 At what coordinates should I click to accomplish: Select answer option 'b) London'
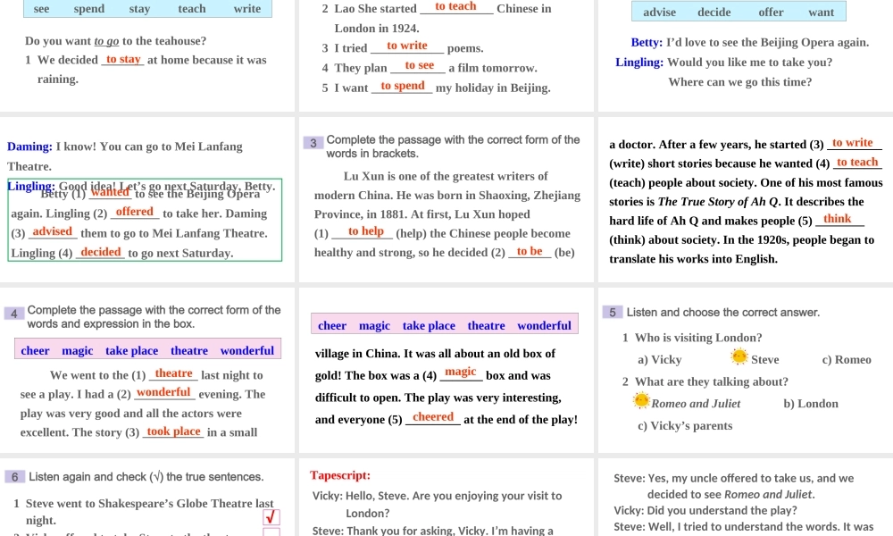(811, 403)
